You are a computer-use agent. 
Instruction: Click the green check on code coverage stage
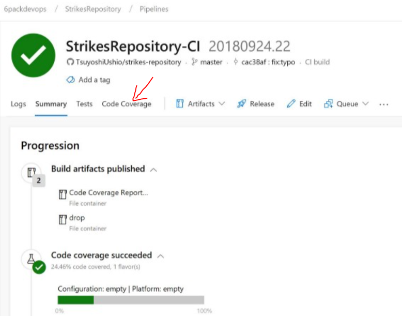(39, 267)
